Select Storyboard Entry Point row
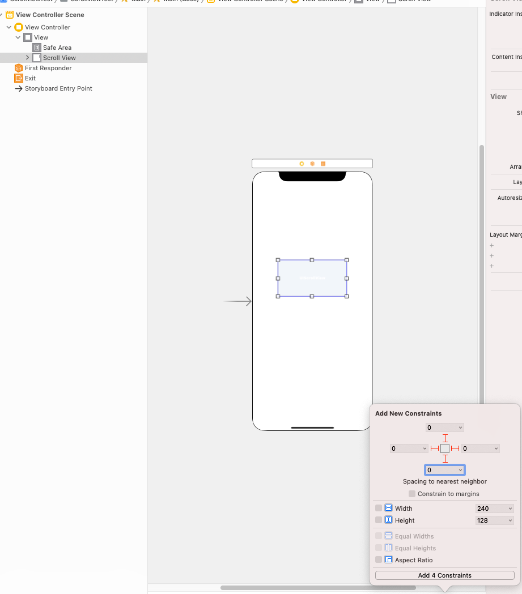522x594 pixels. coord(74,89)
